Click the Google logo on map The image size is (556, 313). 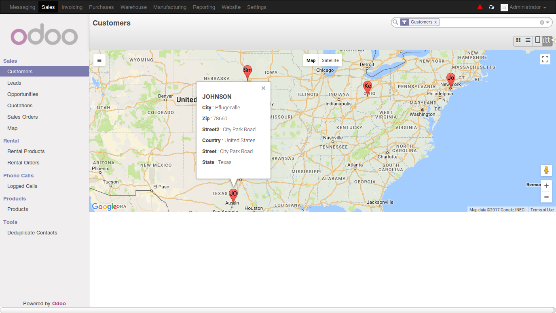point(104,207)
